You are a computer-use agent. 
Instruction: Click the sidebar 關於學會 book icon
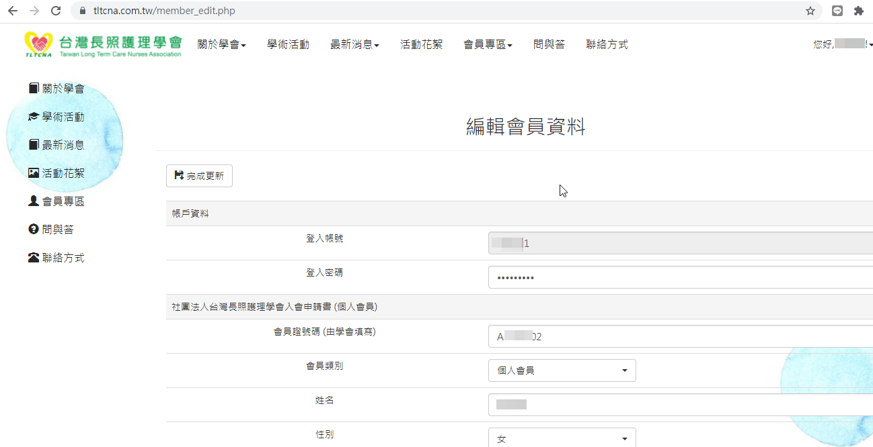[x=34, y=88]
